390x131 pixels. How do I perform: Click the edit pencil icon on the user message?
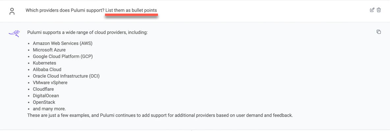coord(372,10)
